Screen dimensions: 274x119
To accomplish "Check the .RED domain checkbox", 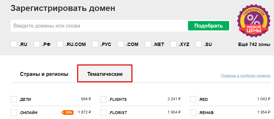I will tap(193, 99).
